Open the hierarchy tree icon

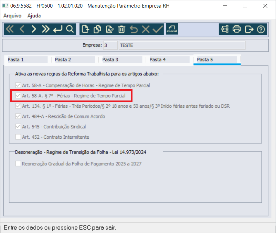225,29
